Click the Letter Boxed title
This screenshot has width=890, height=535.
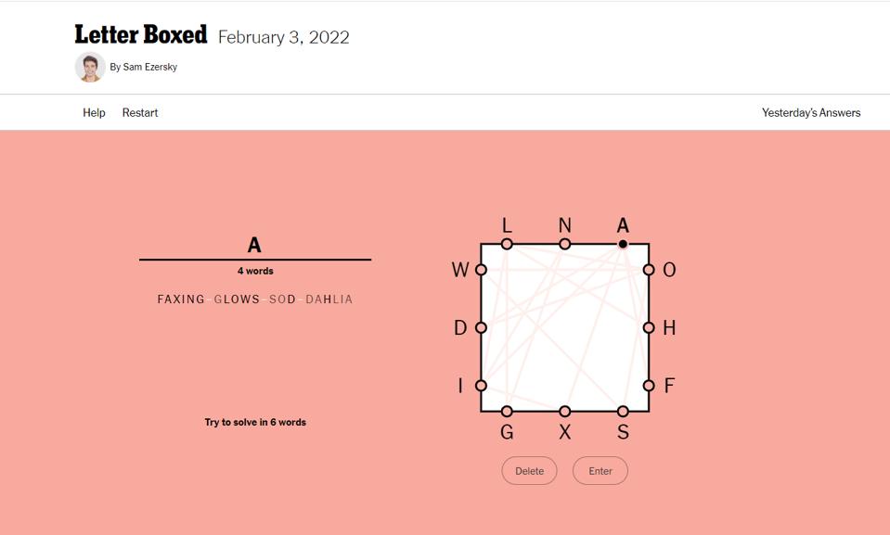(x=141, y=35)
